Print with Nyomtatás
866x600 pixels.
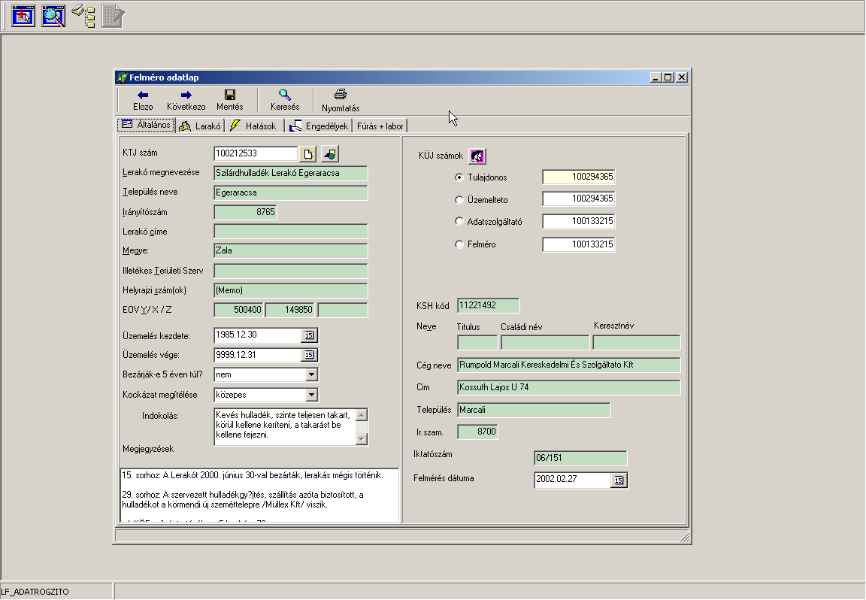341,101
